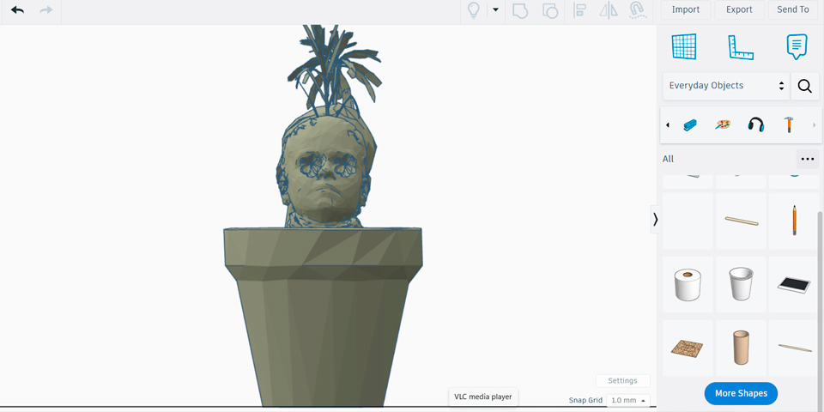Open the Snap Grid 1.0 mm dropdown
The image size is (824, 412).
coord(628,401)
